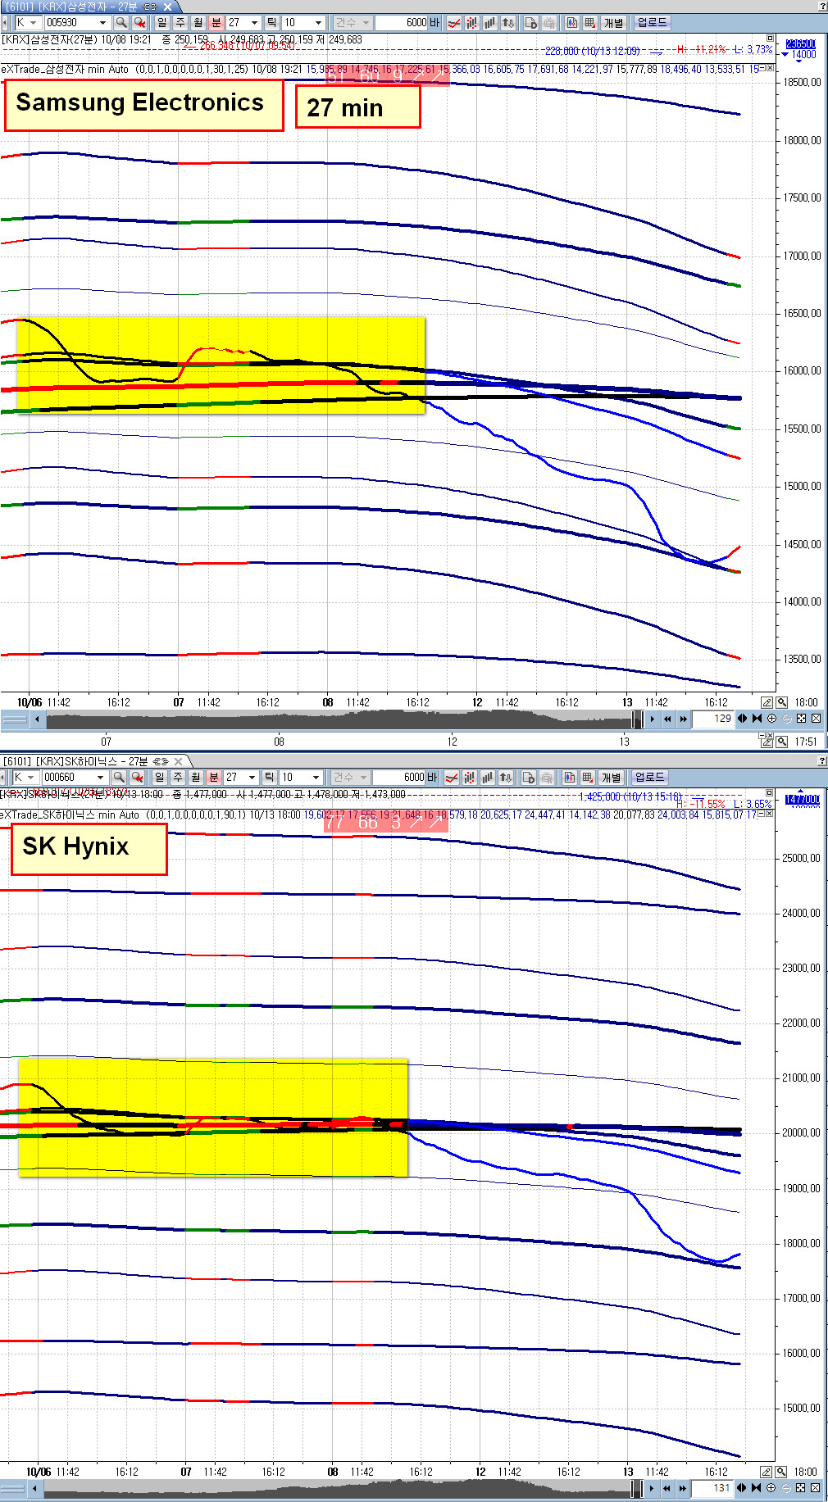Click the candle count input field showing 6000 at the top
This screenshot has width=828, height=1502.
(x=402, y=23)
